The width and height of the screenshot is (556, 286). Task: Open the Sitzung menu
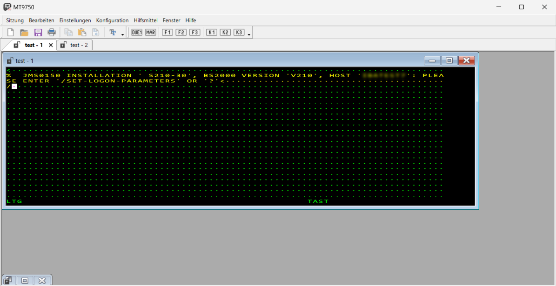click(x=15, y=20)
